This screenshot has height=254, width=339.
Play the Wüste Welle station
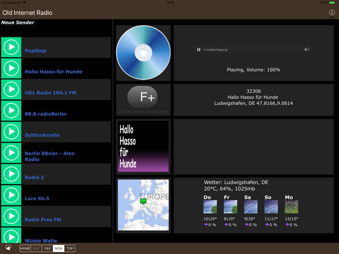[x=11, y=235]
